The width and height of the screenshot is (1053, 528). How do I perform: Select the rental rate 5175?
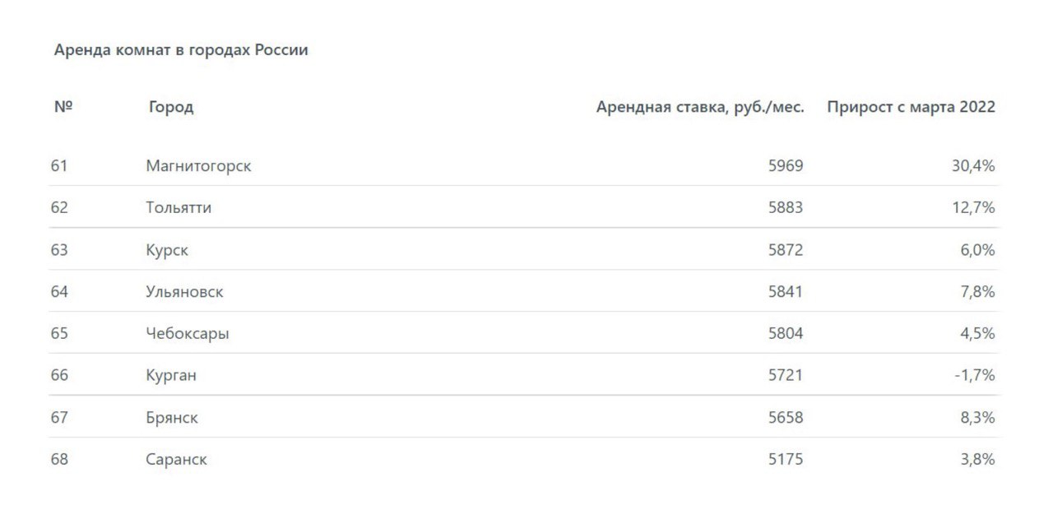[x=786, y=460]
